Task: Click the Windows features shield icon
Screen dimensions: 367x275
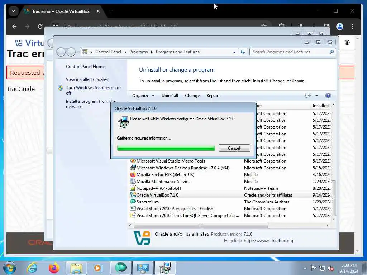Action: 61,88
